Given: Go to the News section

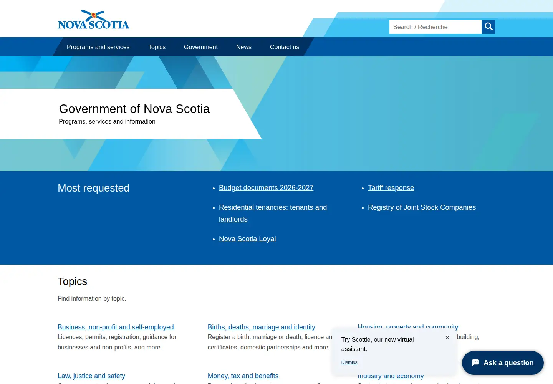Looking at the screenshot, I should point(244,47).
